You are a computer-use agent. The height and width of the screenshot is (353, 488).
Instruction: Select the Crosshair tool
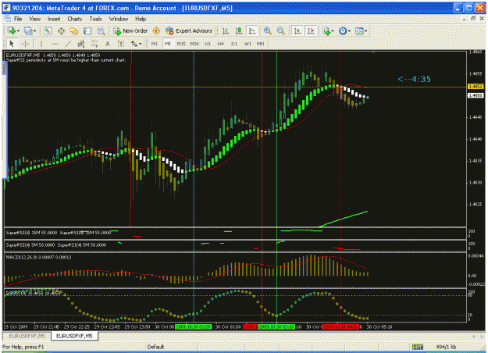pos(26,44)
